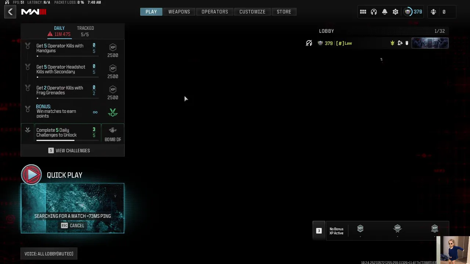Click medal icon beside Headshot Kills challenge
This screenshot has height=264, width=470.
tap(28, 67)
